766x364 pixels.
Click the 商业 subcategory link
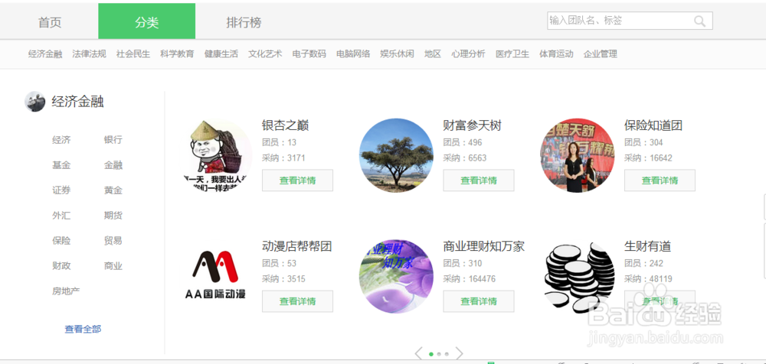(x=113, y=266)
